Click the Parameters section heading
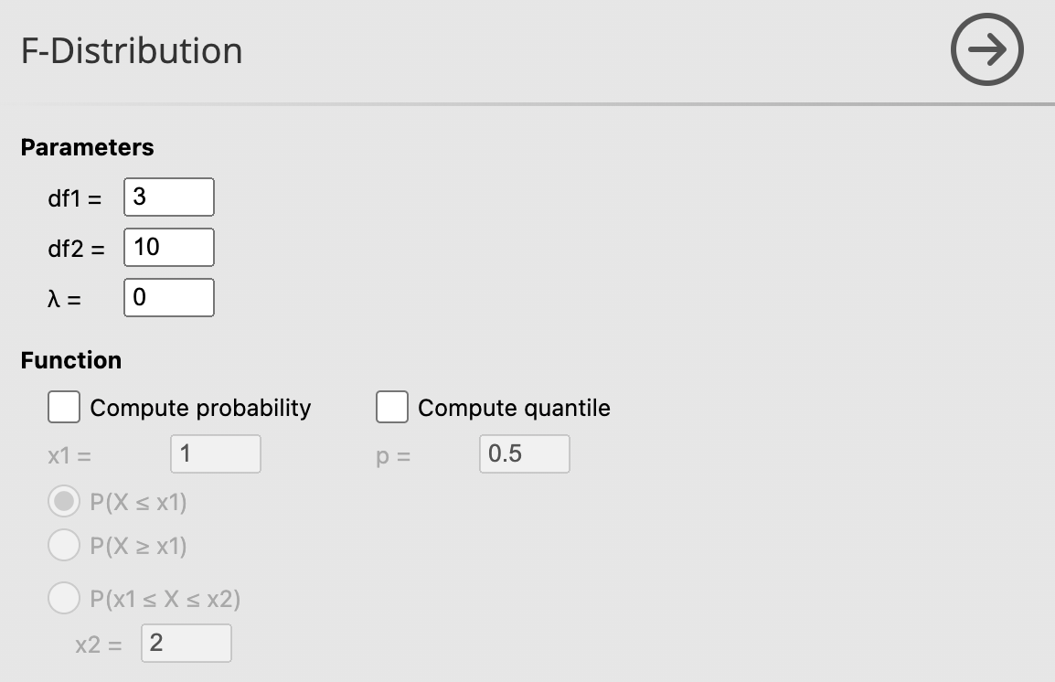 (87, 147)
